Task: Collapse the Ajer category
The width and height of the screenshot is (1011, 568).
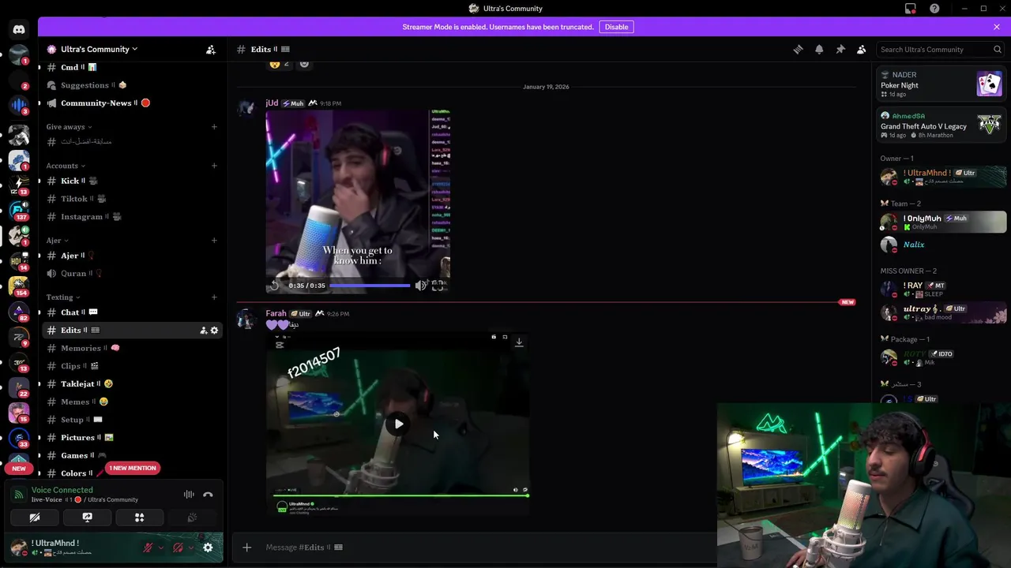Action: (57, 240)
